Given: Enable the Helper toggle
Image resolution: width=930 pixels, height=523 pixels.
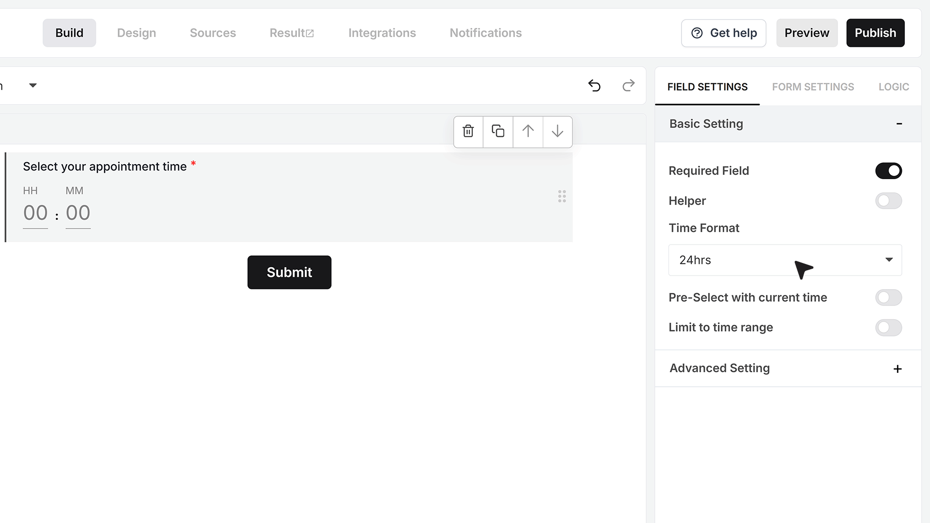Looking at the screenshot, I should [x=888, y=201].
